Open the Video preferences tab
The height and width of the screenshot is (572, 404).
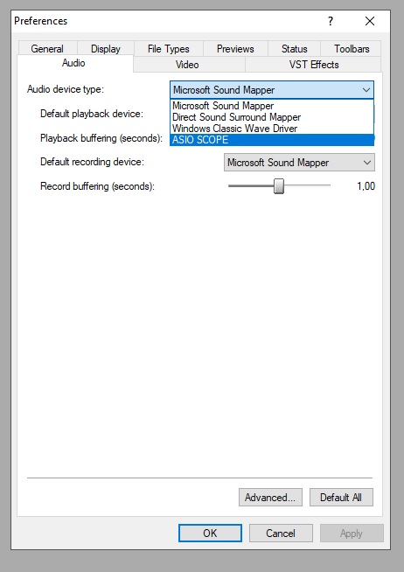point(187,65)
